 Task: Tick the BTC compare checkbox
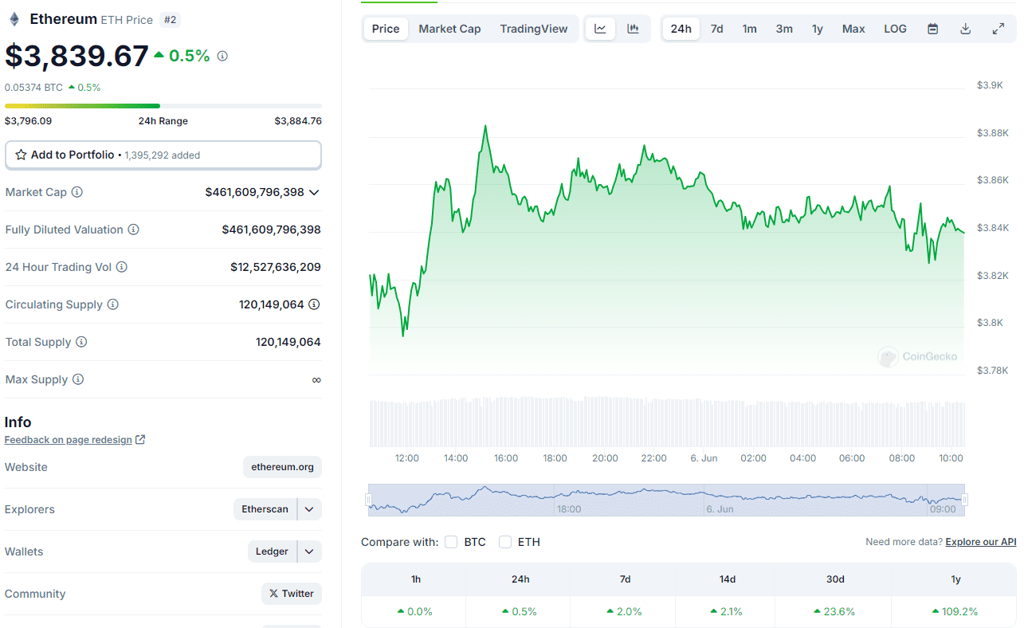(451, 542)
